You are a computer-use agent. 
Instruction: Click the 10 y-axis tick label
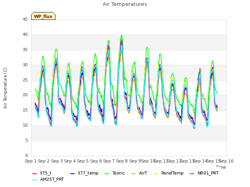(25, 125)
